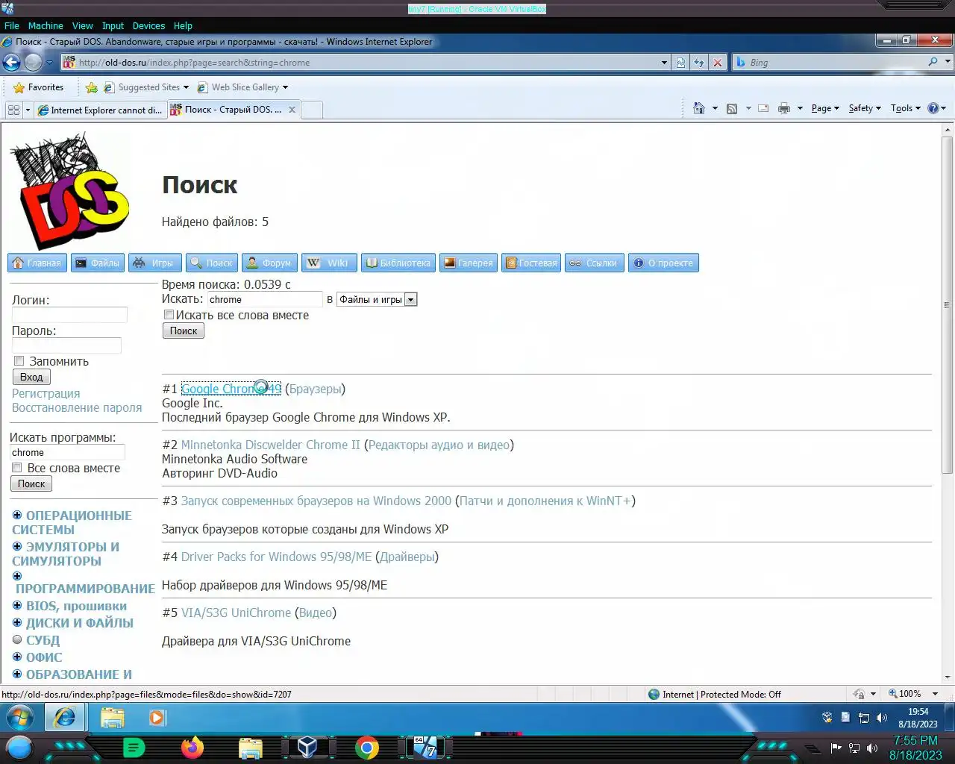Open О проекте info nav button
Viewport: 955px width, 764px height.
663,263
